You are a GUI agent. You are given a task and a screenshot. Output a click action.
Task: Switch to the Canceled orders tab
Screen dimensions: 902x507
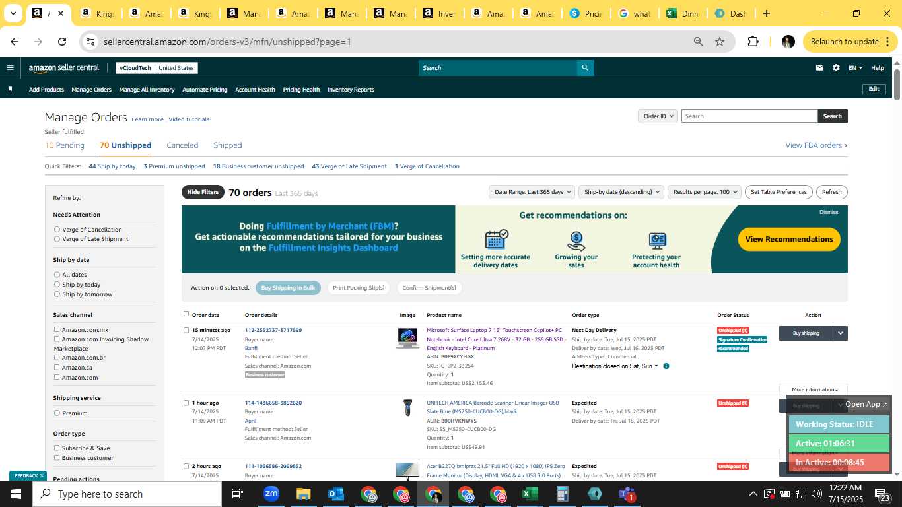[182, 145]
